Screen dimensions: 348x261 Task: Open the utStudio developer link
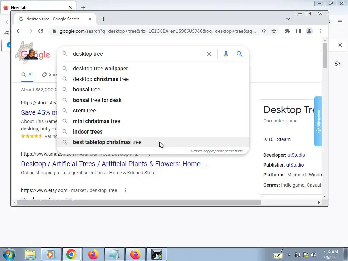(x=296, y=155)
